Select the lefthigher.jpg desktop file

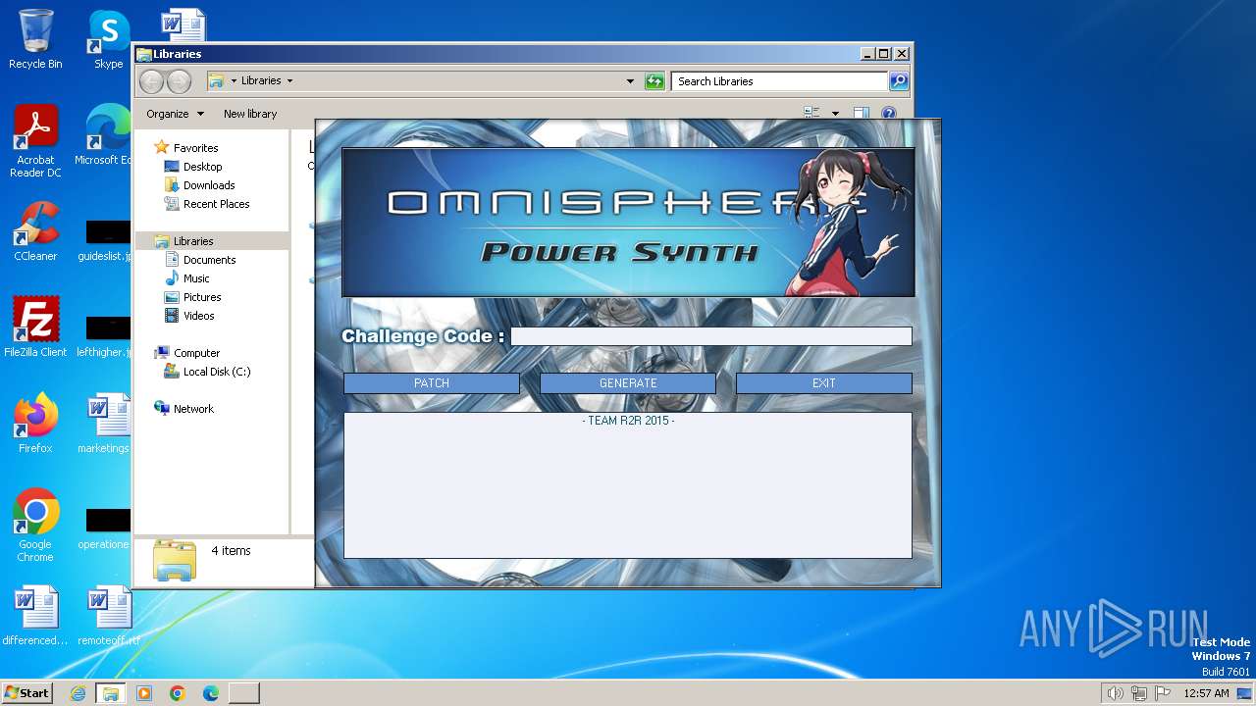[x=106, y=336]
